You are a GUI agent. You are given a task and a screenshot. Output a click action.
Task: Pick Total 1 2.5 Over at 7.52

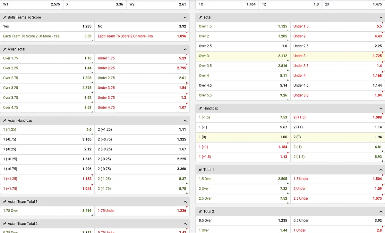point(243,199)
